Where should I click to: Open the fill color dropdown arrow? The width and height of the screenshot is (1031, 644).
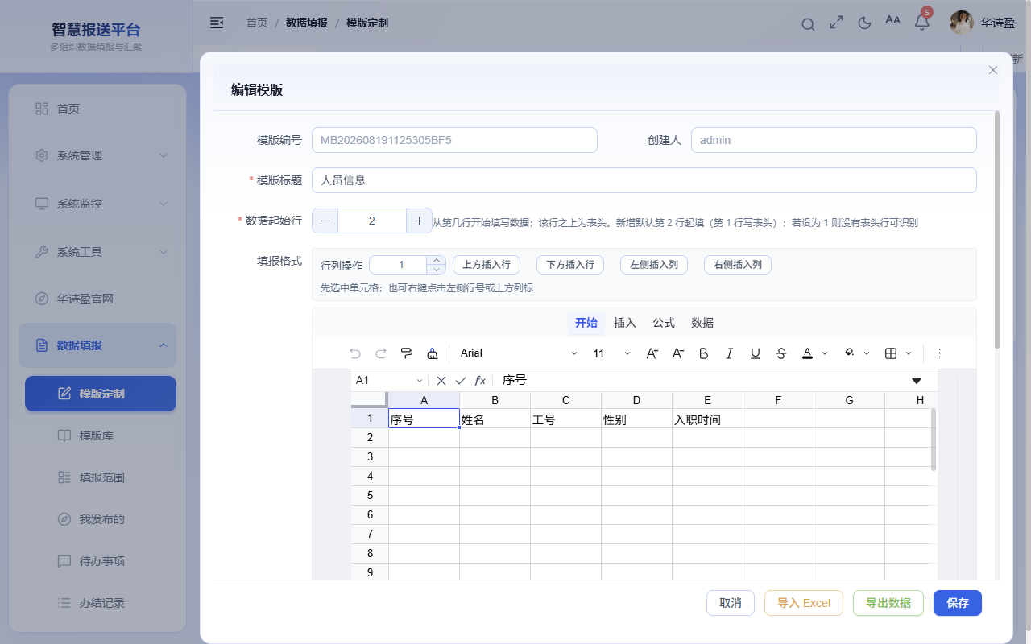[867, 353]
